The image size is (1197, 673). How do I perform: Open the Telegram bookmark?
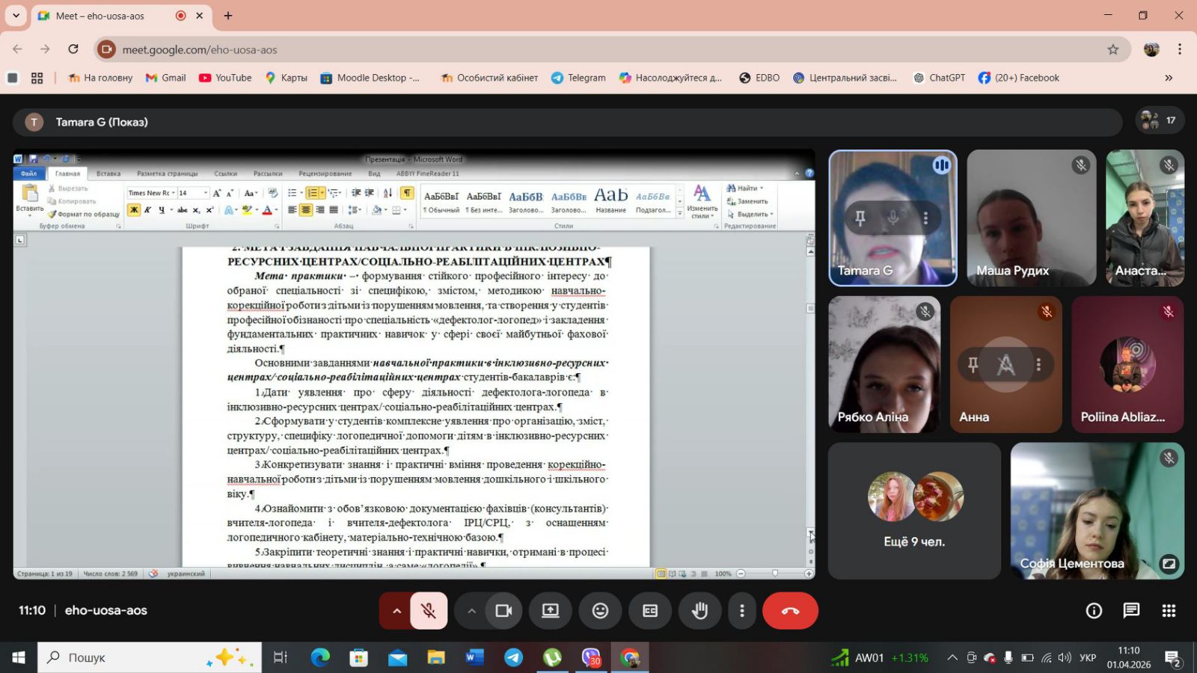tap(578, 78)
